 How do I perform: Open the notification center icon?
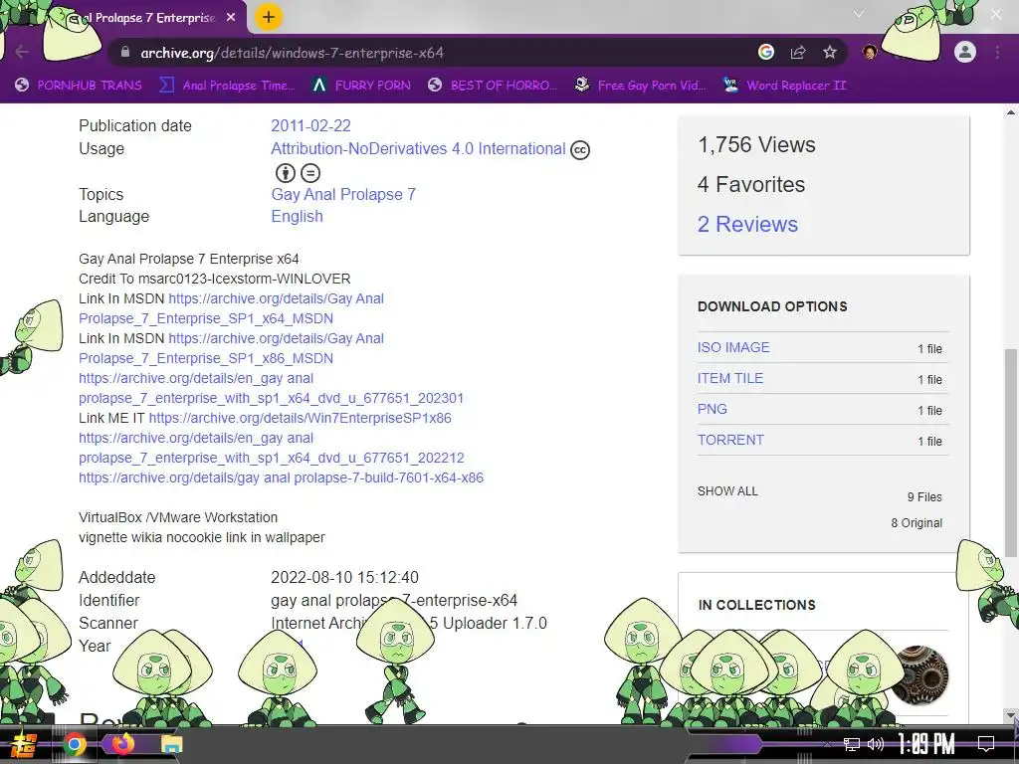[986, 744]
